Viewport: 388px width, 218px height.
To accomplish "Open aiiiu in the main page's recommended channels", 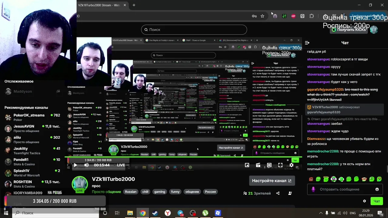I will tap(32, 140).
